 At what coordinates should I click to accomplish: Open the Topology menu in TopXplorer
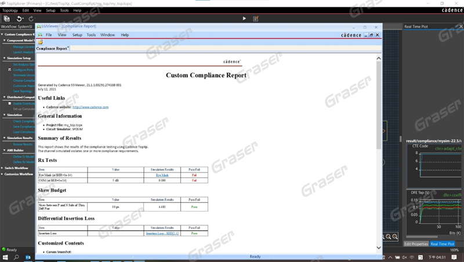(x=10, y=10)
